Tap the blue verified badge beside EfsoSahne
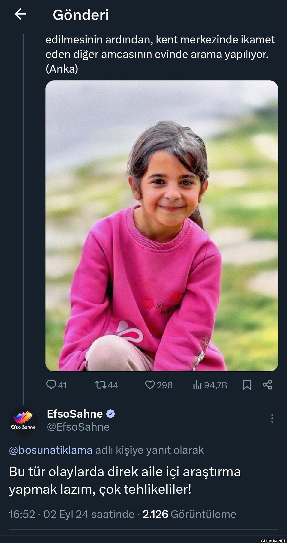287x543 pixels. (x=111, y=414)
